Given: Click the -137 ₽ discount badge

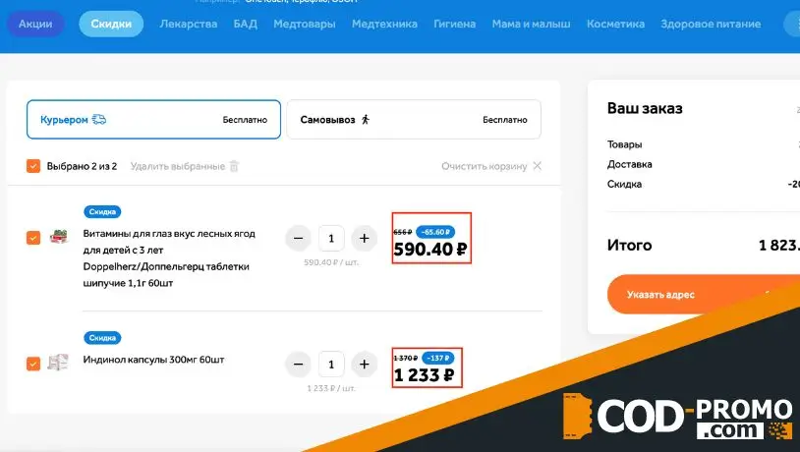Looking at the screenshot, I should (x=437, y=358).
